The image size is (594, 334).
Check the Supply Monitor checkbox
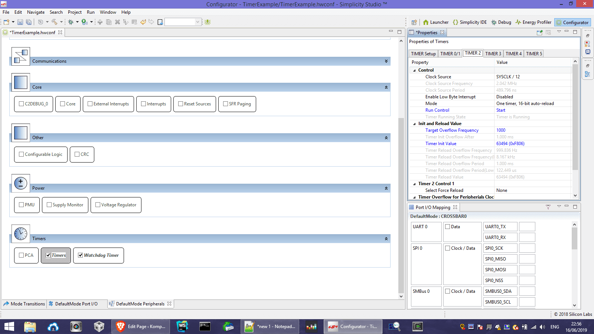coord(49,205)
